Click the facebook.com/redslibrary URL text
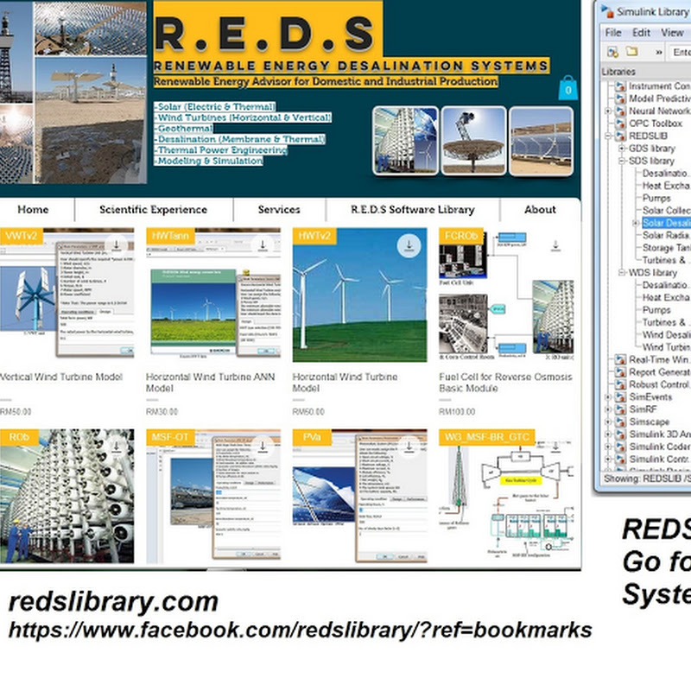Image resolution: width=691 pixels, height=691 pixels. click(300, 631)
